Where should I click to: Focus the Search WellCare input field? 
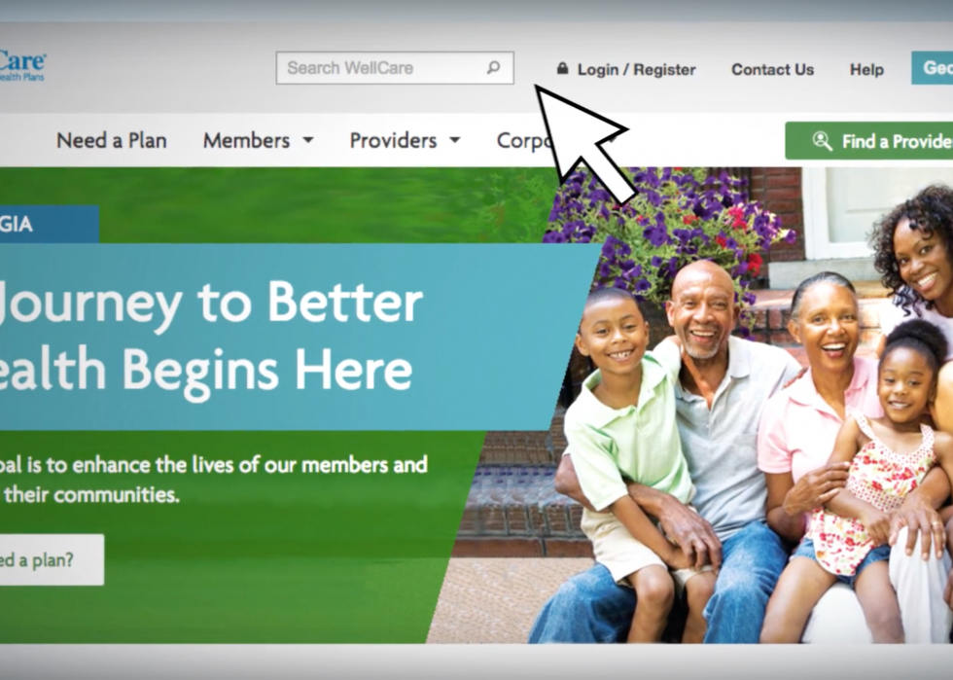click(x=395, y=67)
